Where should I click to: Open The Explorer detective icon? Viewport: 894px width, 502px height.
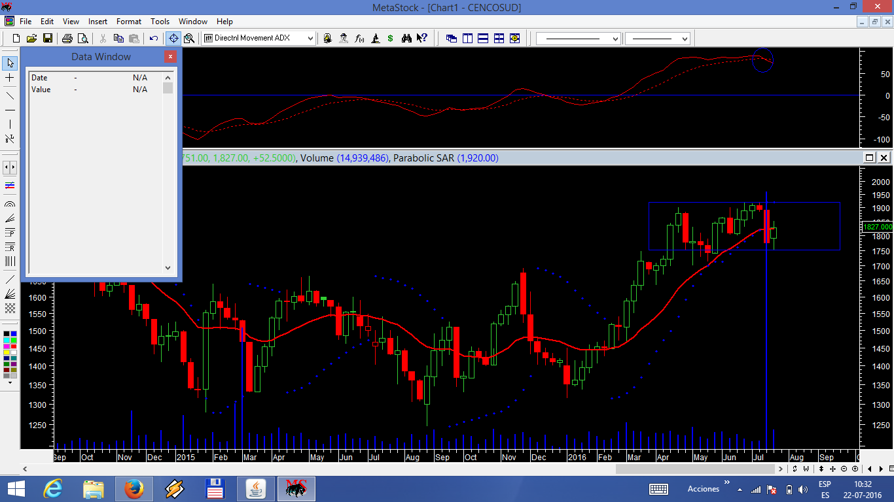[x=344, y=38]
